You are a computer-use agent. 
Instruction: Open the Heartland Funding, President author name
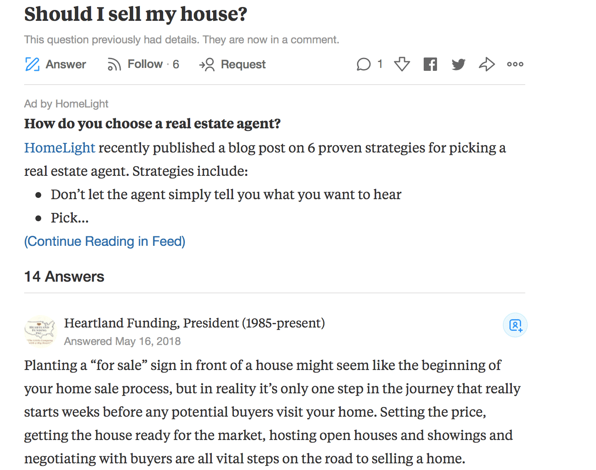click(194, 323)
